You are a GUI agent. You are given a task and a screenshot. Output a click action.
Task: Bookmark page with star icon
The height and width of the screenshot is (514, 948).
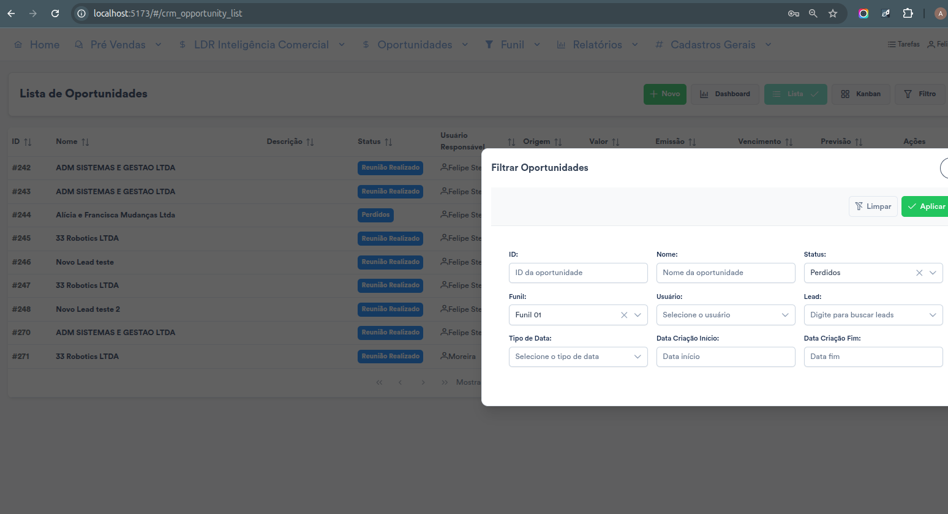pyautogui.click(x=833, y=13)
